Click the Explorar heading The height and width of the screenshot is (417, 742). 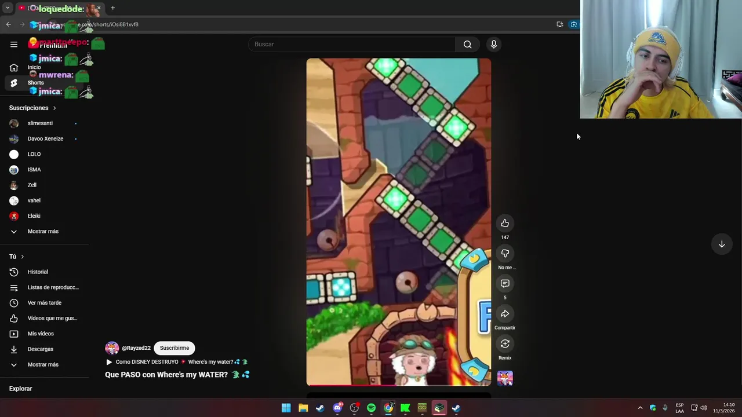coord(20,389)
